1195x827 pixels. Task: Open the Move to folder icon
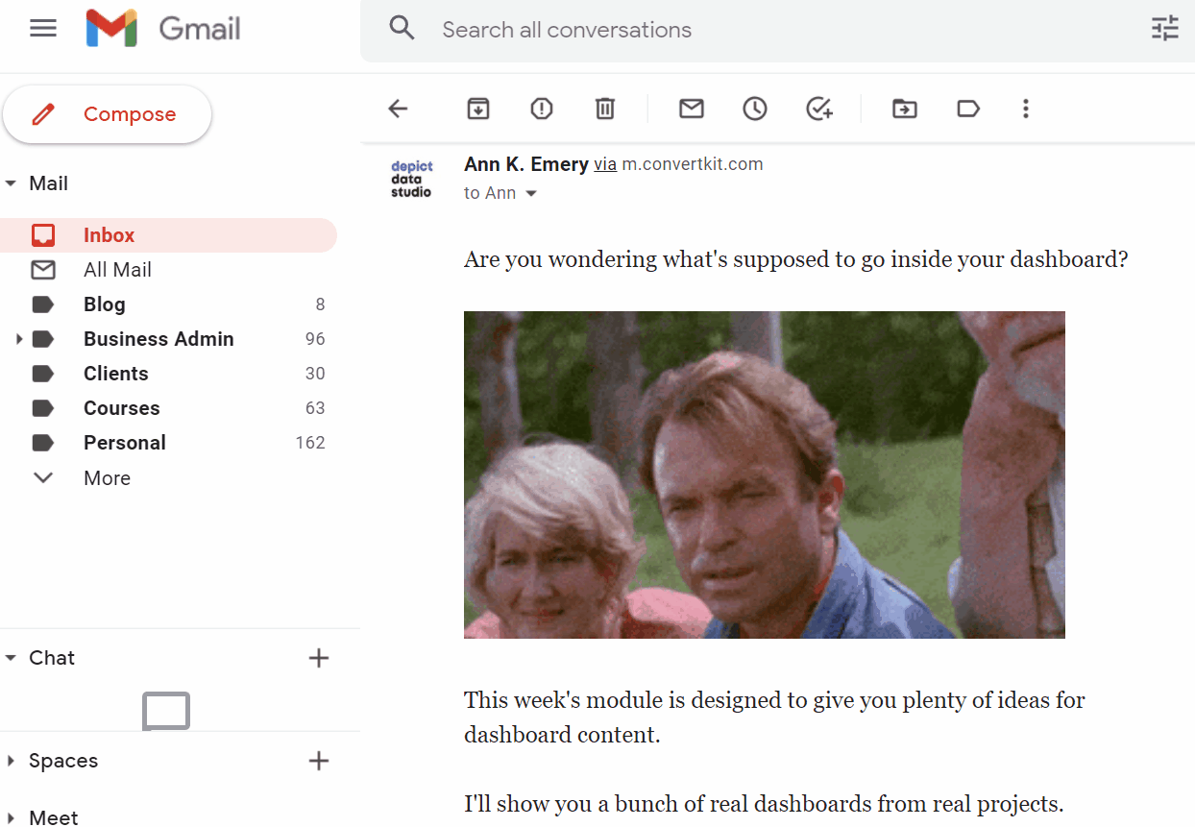(904, 109)
